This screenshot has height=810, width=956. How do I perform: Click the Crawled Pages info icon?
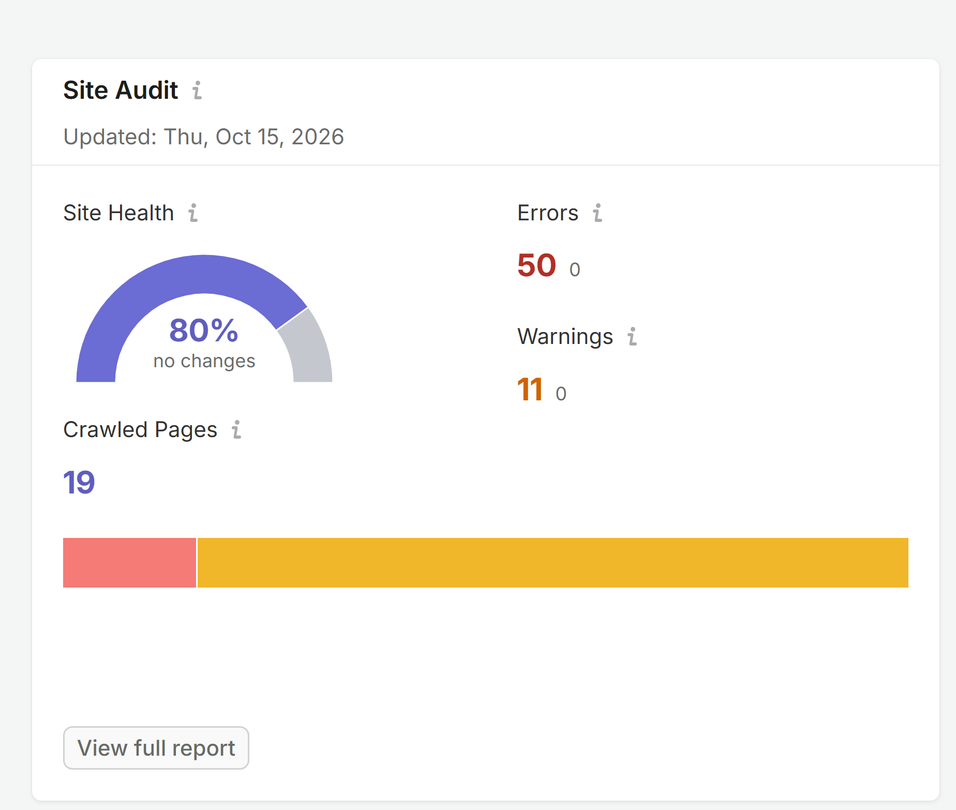coord(236,429)
